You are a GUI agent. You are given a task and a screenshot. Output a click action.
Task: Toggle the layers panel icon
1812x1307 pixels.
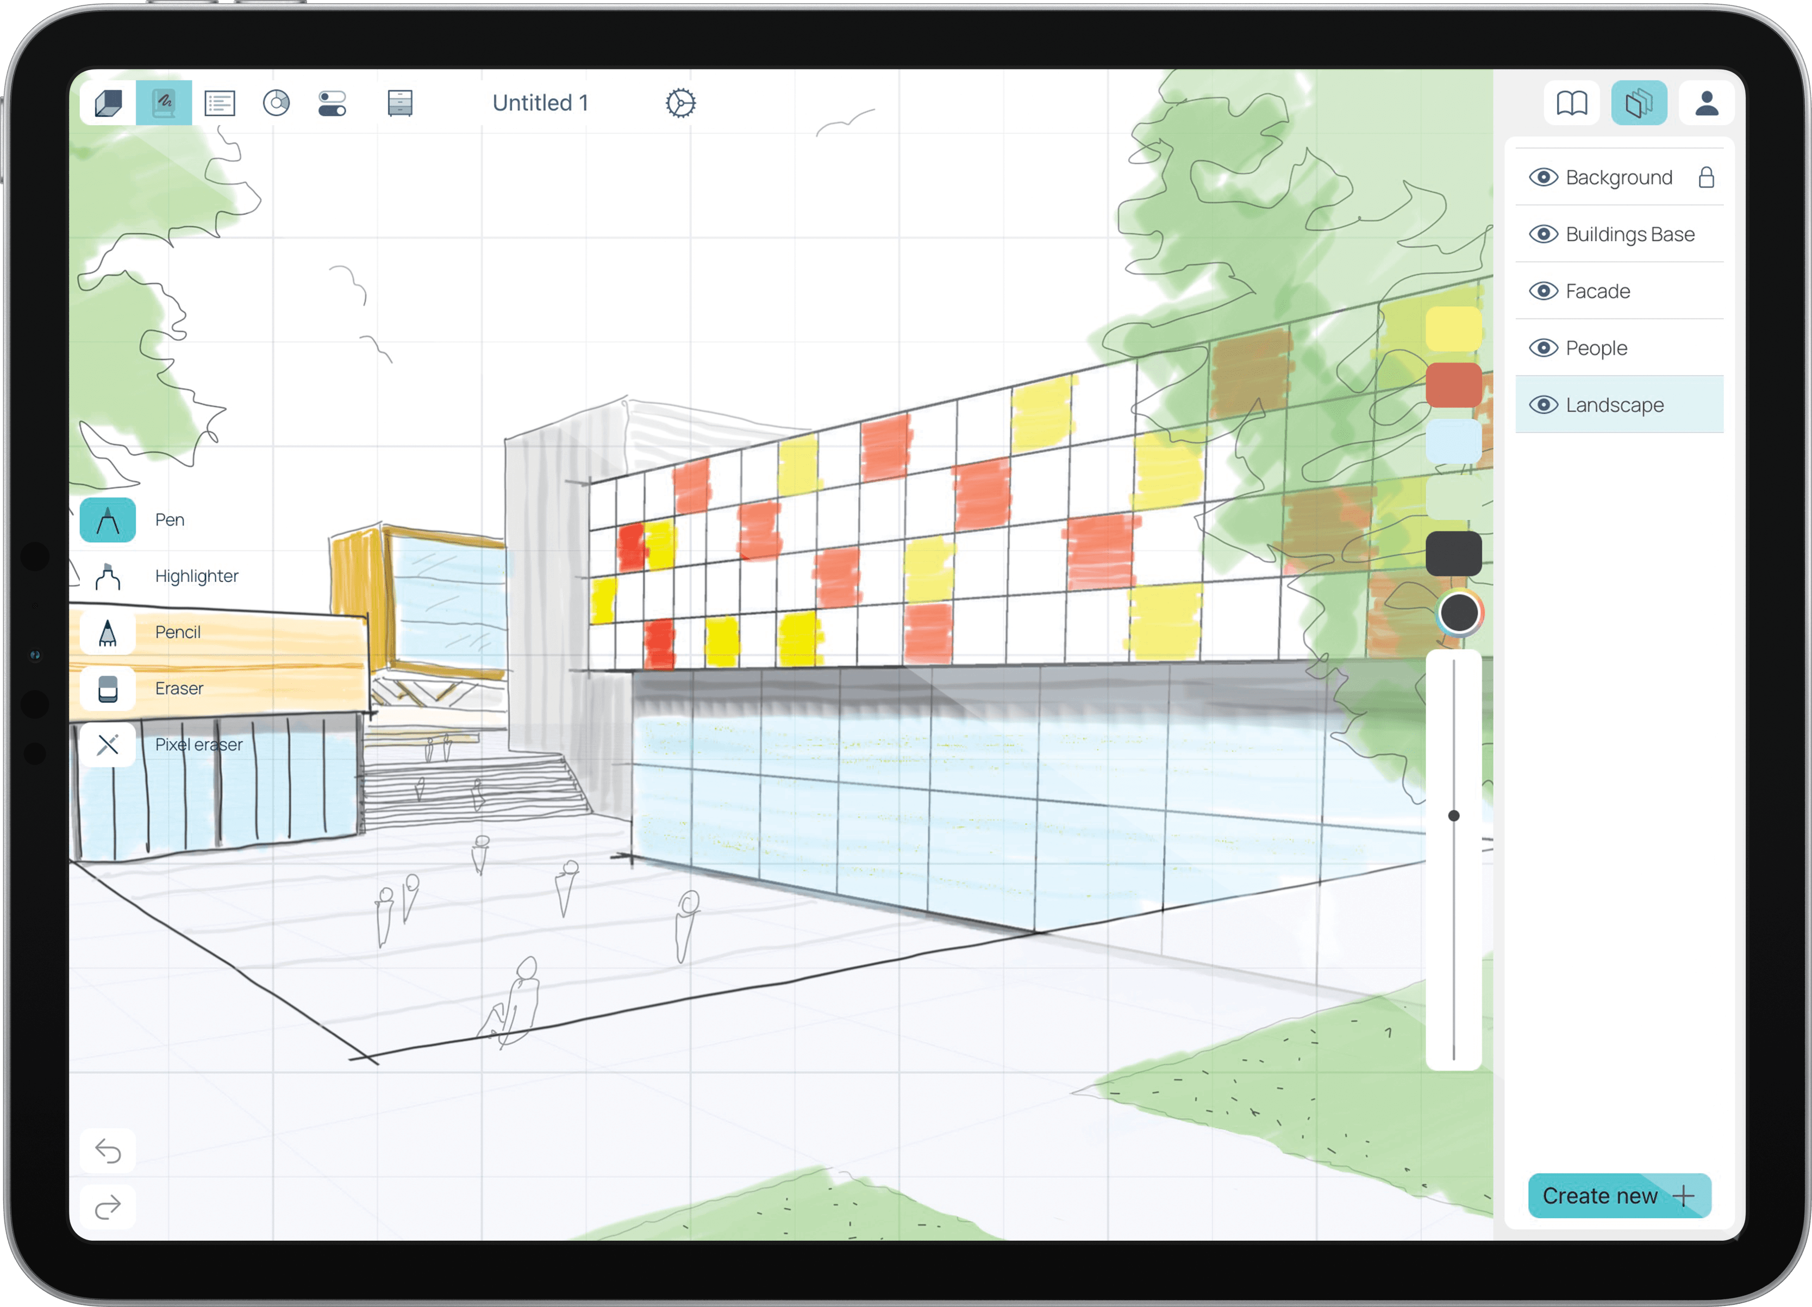[1639, 103]
